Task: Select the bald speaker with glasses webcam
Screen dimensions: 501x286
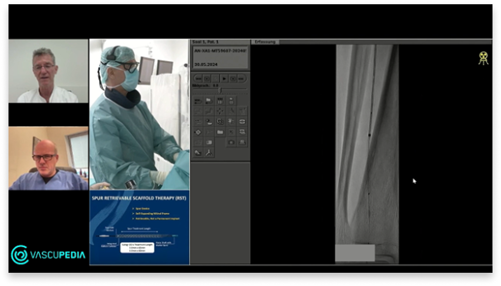Action: pos(48,158)
